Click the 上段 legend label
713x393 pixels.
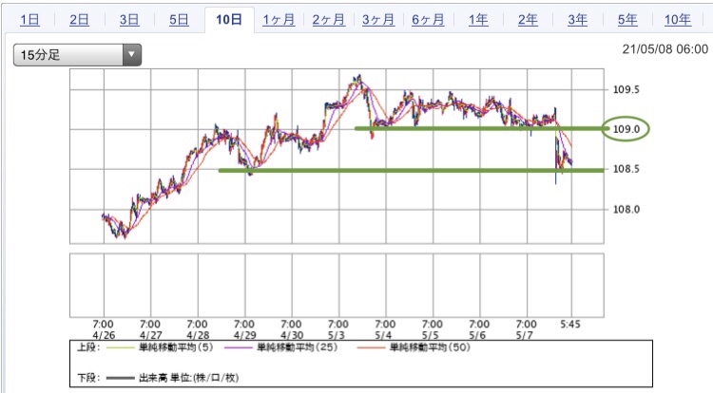(x=88, y=347)
